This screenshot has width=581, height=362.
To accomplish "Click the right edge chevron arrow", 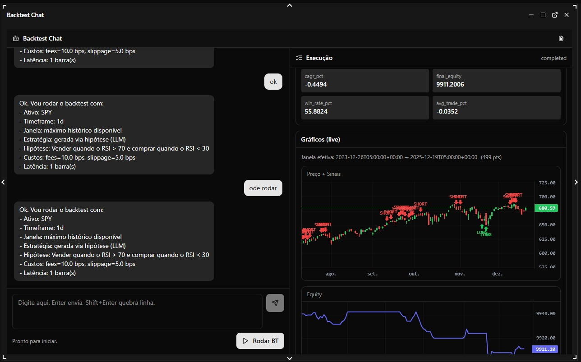I will pos(576,182).
